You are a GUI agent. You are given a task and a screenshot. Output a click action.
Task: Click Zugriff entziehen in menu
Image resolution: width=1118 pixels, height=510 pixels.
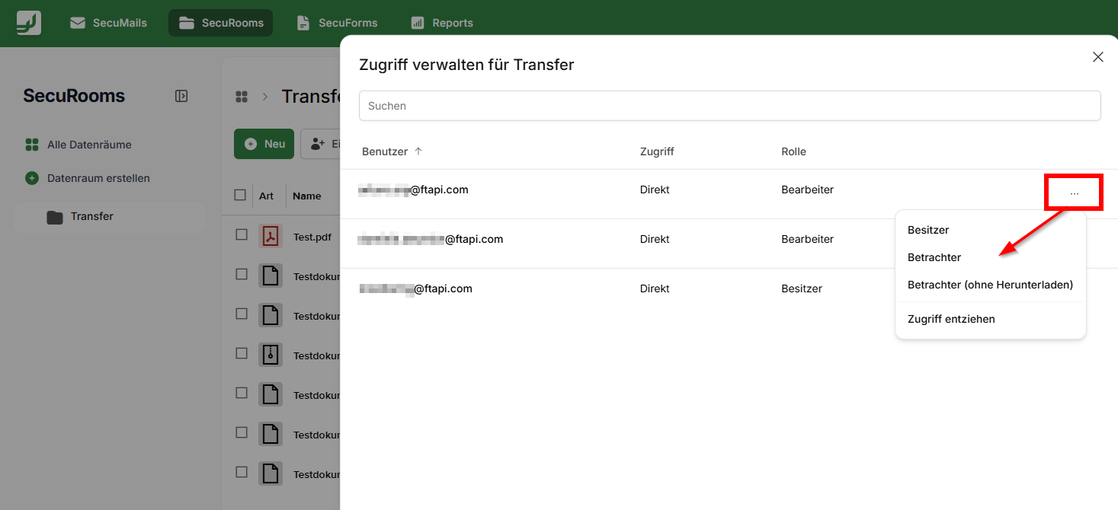pos(951,319)
